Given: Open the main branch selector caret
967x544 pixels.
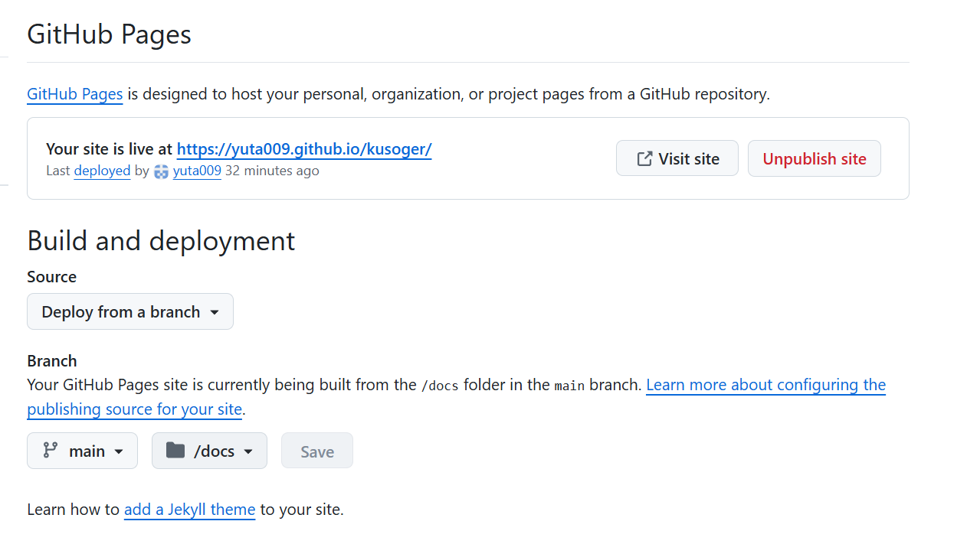Looking at the screenshot, I should [119, 451].
